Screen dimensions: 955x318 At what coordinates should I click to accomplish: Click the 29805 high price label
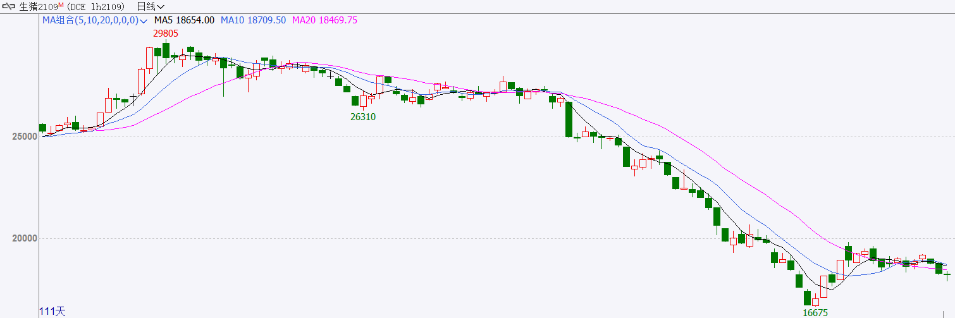(165, 34)
